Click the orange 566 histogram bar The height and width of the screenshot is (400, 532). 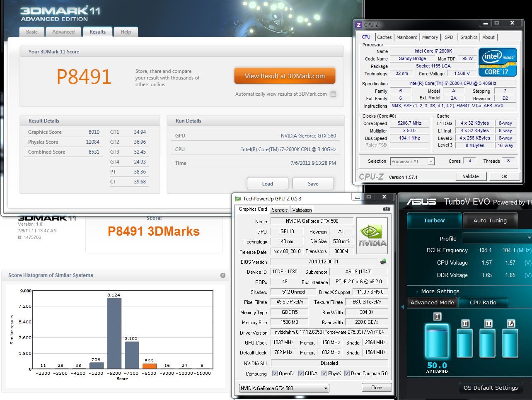[x=150, y=366]
